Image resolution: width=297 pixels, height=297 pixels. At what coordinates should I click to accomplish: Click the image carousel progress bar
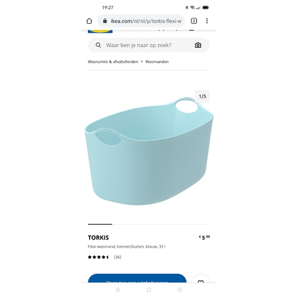click(x=148, y=224)
